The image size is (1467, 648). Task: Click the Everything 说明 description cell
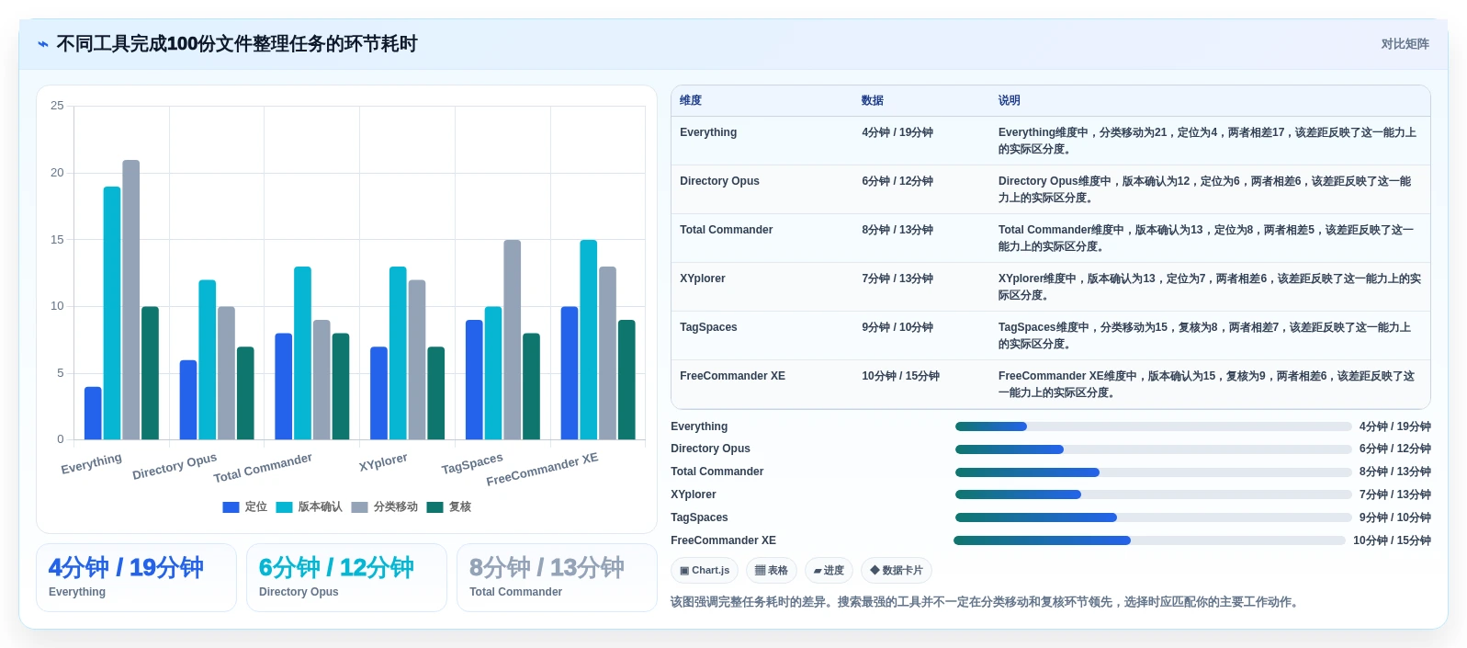click(x=1209, y=141)
